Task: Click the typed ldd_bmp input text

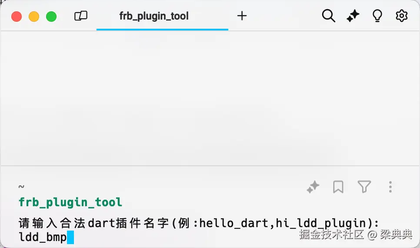Action: 43,238
